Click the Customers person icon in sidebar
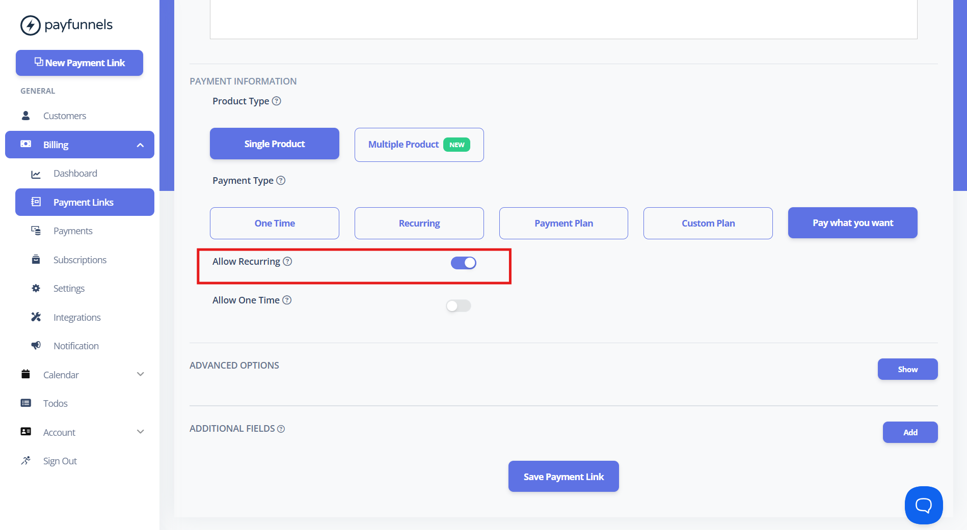 point(25,116)
